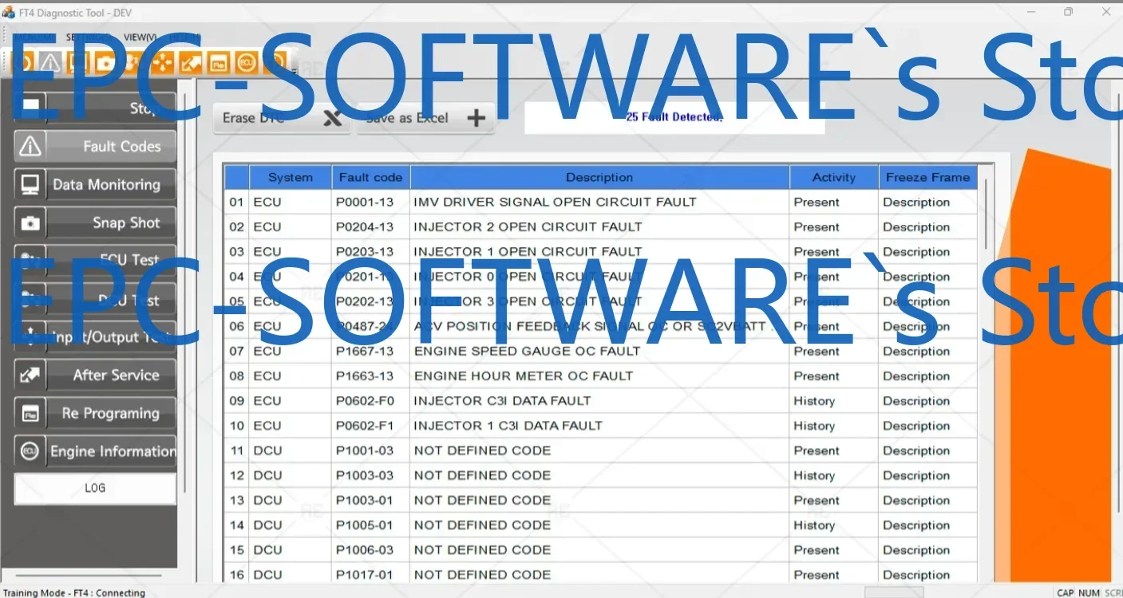
Task: Select the INJECTOR 2 OPEN CIRCUIT FAULT row
Action: (601, 226)
